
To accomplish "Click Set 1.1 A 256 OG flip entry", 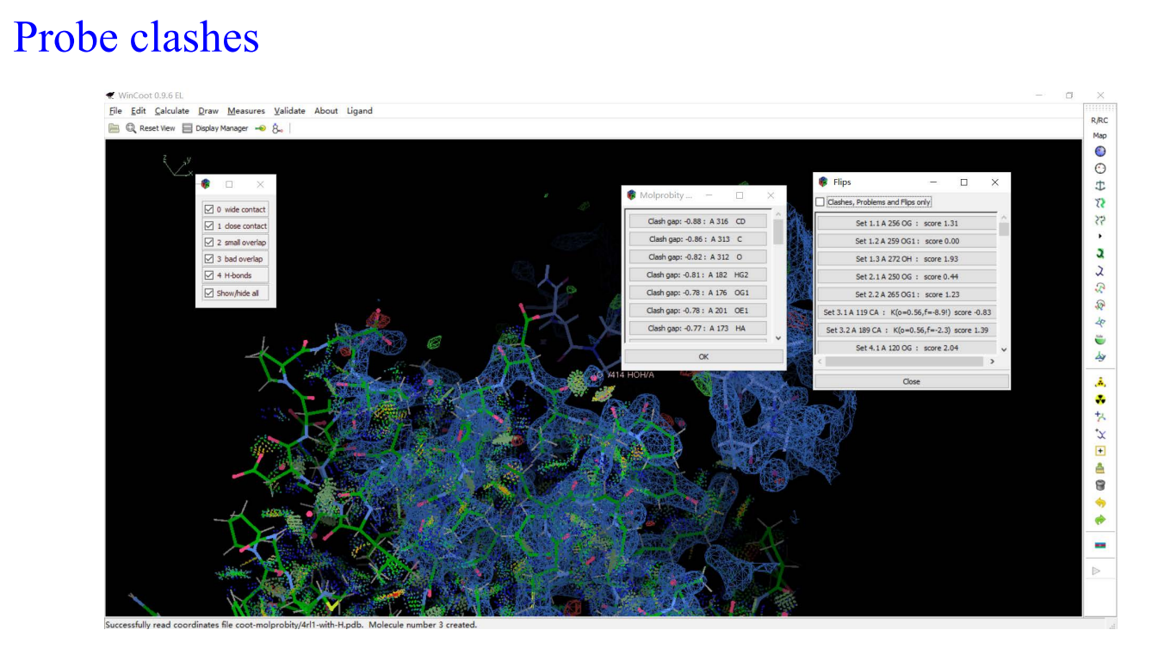I will click(x=906, y=223).
